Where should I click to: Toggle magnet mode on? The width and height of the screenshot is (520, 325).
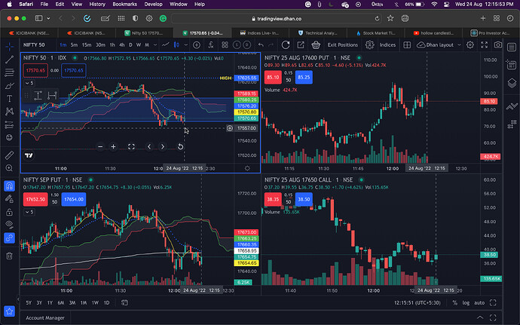[9, 186]
